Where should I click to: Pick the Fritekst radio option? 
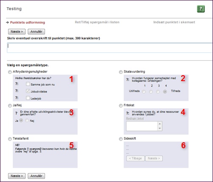[121, 106]
